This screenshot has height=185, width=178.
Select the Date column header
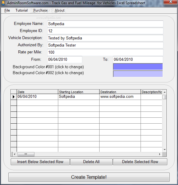tap(37, 92)
